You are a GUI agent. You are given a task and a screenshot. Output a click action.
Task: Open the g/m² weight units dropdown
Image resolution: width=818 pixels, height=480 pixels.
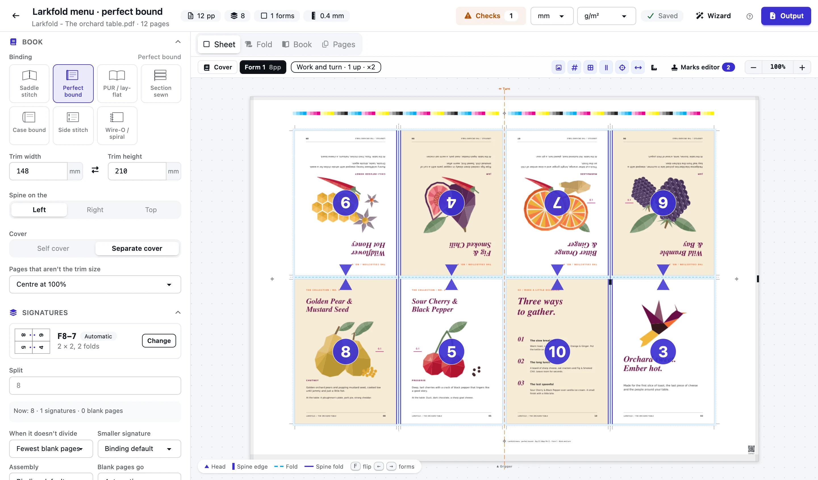[x=606, y=16]
